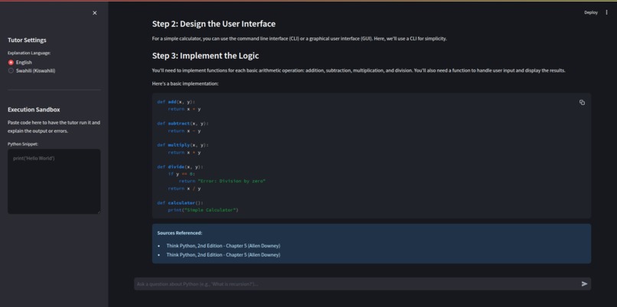
Task: Focus the Python Snippet text area
Action: click(54, 181)
